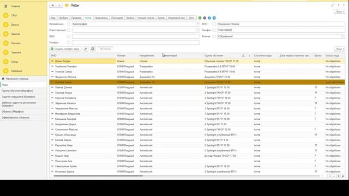Switch to the Нецелевой лид tab

176,18
